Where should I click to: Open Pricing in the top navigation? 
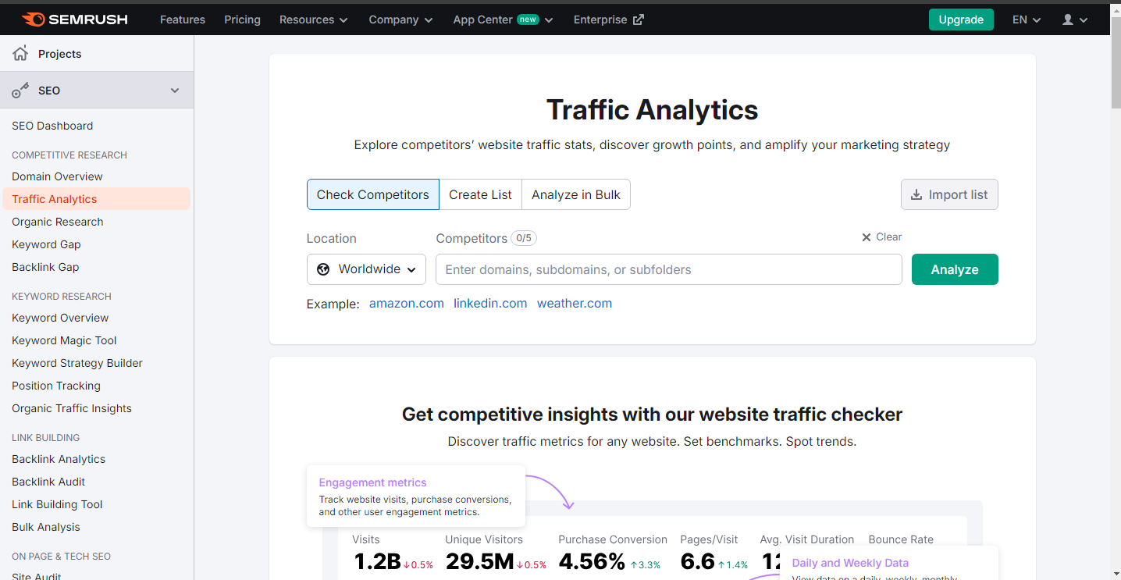click(242, 20)
